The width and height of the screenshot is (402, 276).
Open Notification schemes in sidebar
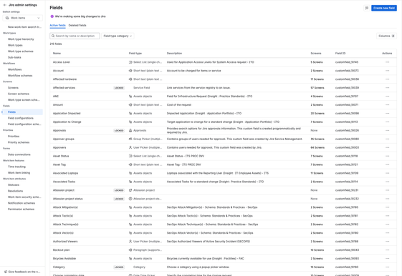coord(21,203)
